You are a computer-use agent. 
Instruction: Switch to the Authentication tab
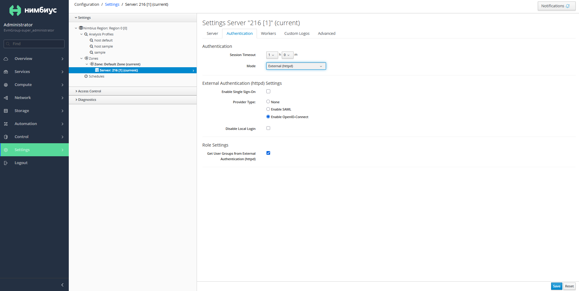click(x=240, y=34)
